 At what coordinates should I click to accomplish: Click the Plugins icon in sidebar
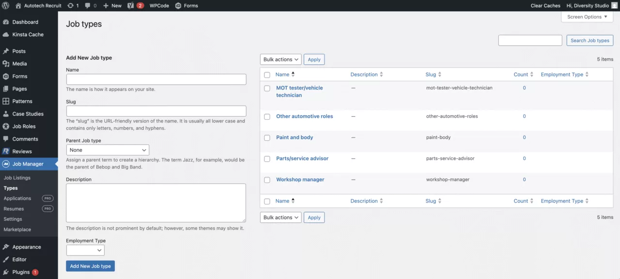(x=6, y=272)
